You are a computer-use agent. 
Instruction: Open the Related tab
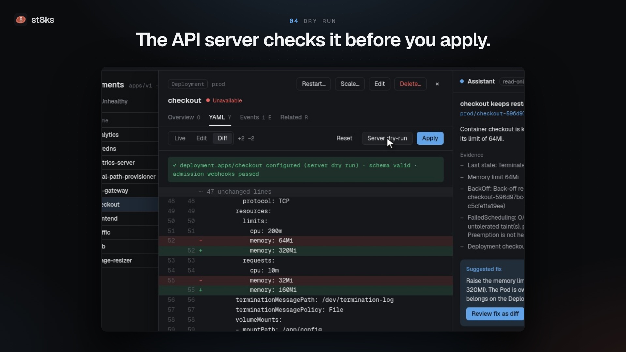pos(294,117)
